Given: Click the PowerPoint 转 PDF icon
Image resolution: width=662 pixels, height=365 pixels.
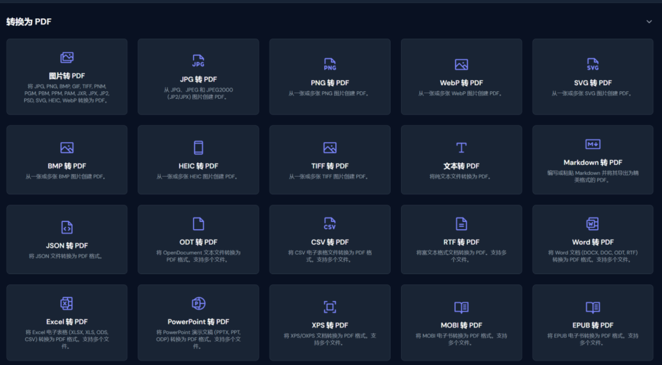Looking at the screenshot, I should click(x=198, y=303).
